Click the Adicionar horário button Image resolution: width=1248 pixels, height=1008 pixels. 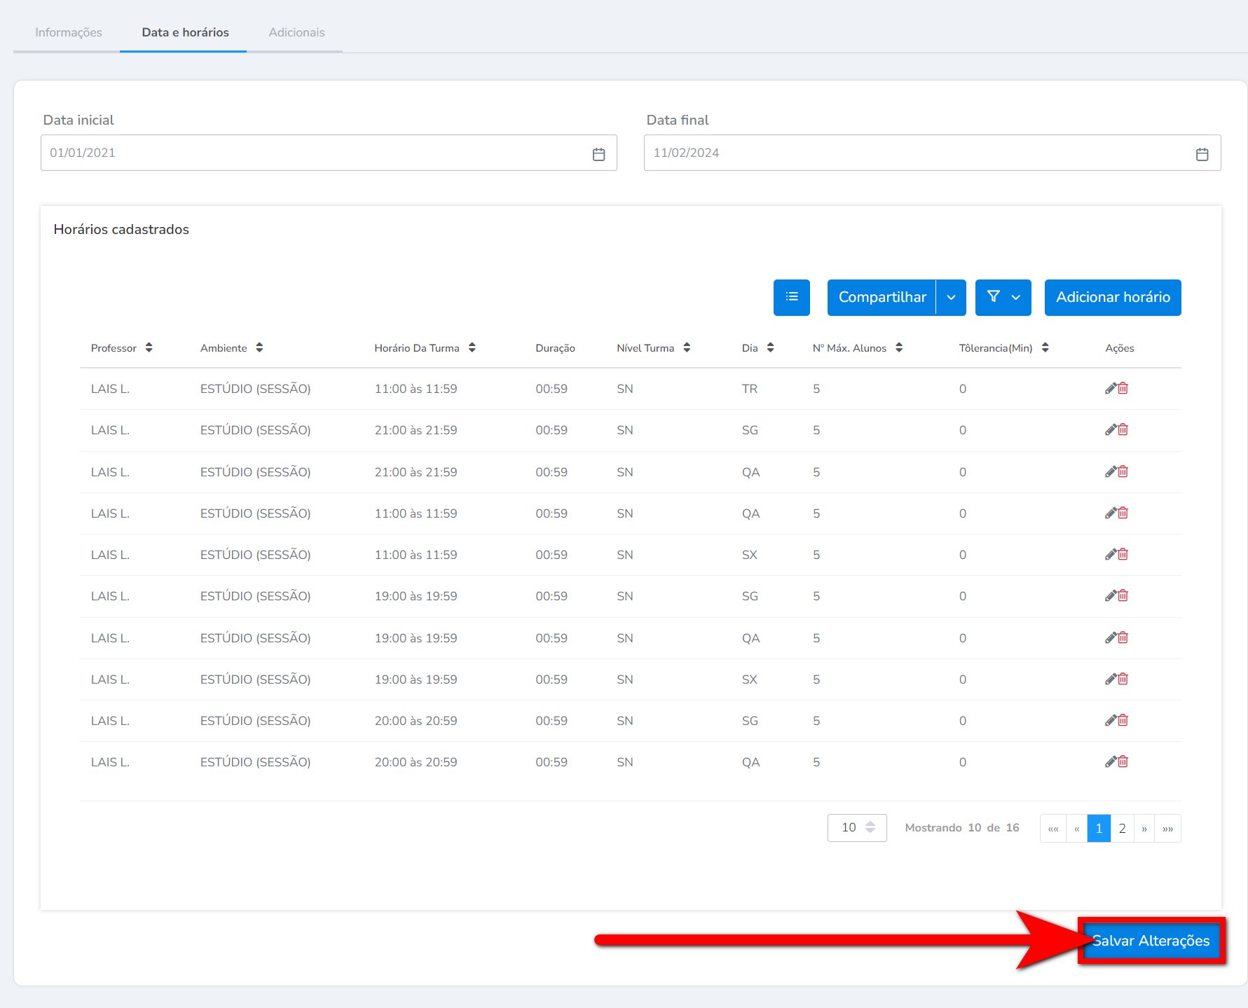(x=1112, y=298)
